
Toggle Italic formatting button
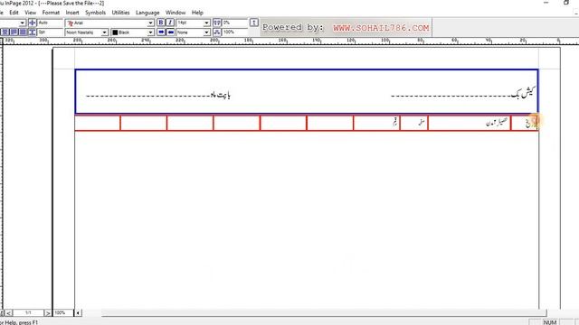tap(170, 23)
